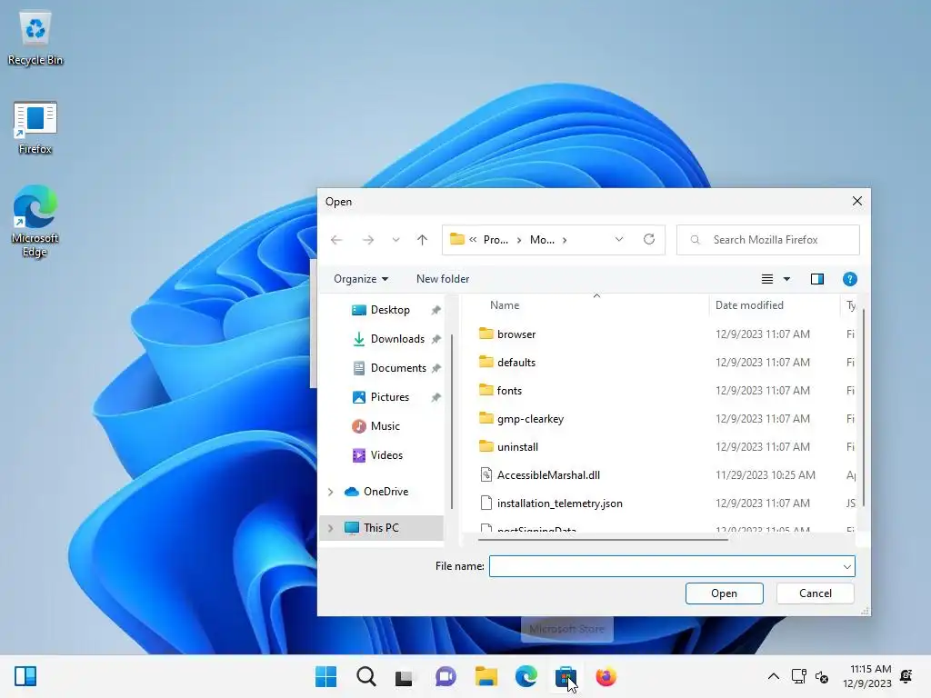The height and width of the screenshot is (698, 931).
Task: Go forward in the Open dialog
Action: pyautogui.click(x=368, y=240)
